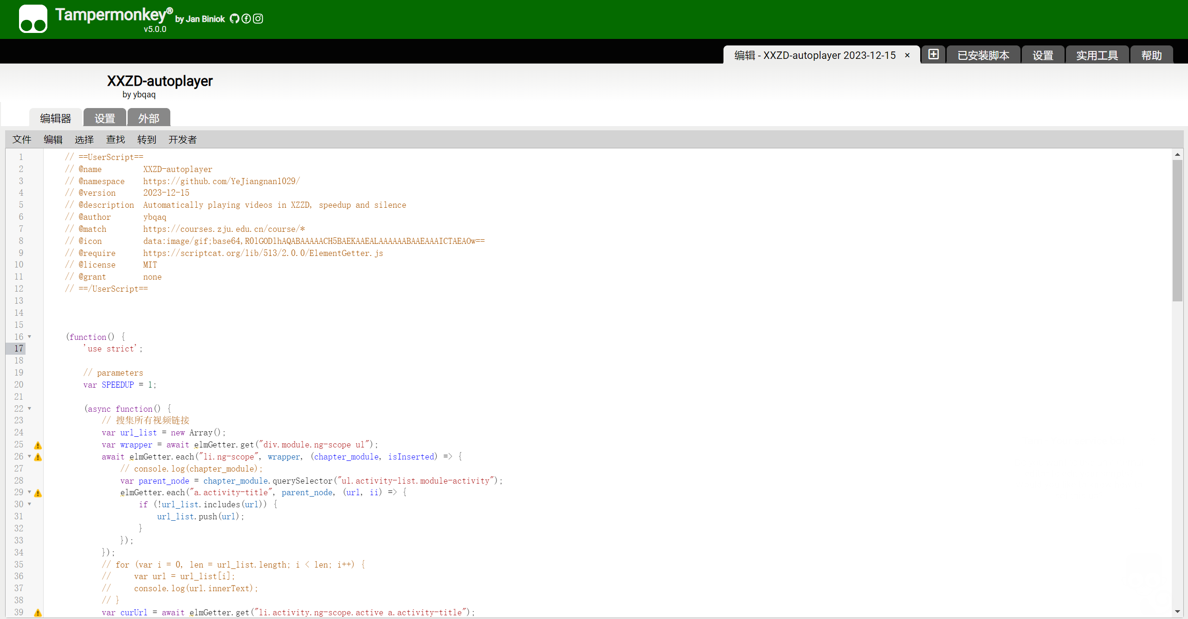Switch to the script 设置 tab
The width and height of the screenshot is (1188, 619).
(x=105, y=118)
